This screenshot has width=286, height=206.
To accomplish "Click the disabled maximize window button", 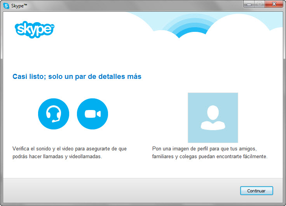I will coord(260,4).
